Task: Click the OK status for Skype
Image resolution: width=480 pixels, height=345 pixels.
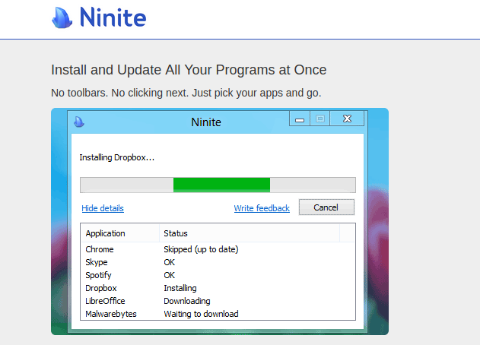Action: coord(170,262)
